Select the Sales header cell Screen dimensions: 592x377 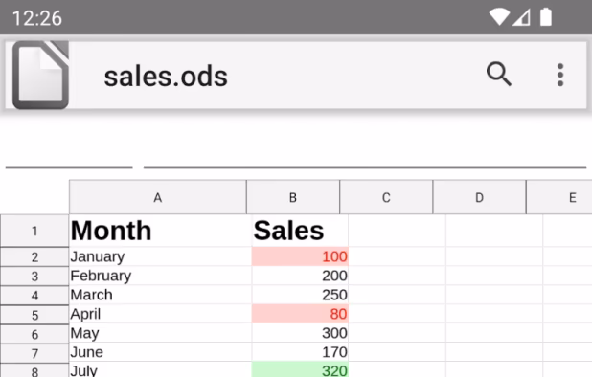point(300,231)
